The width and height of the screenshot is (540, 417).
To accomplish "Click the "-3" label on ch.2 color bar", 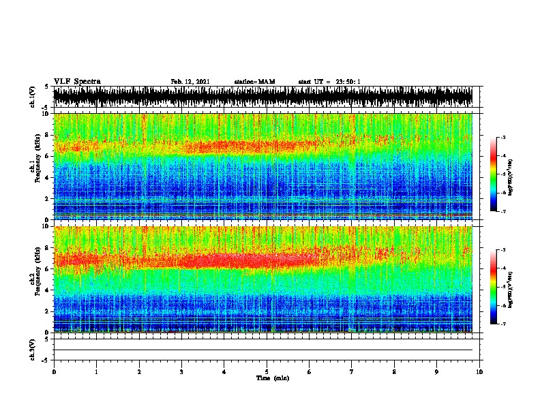I will tap(502, 250).
